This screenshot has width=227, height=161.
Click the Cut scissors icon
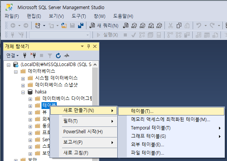point(171,25)
